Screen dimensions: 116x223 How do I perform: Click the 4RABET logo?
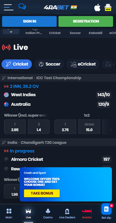(x=60, y=7)
